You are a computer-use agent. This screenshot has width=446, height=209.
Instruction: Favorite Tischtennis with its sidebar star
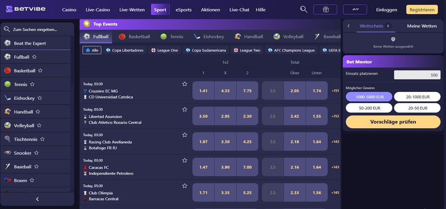42,139
